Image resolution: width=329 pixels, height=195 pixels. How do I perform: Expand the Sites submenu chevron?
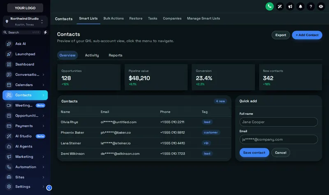pyautogui.click(x=43, y=177)
